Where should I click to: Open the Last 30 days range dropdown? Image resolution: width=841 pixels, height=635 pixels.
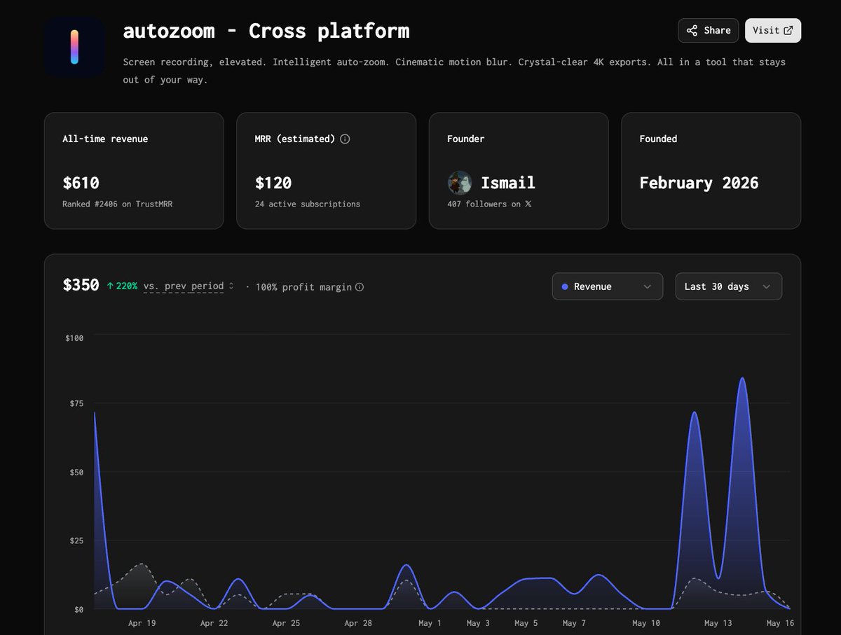click(x=729, y=286)
